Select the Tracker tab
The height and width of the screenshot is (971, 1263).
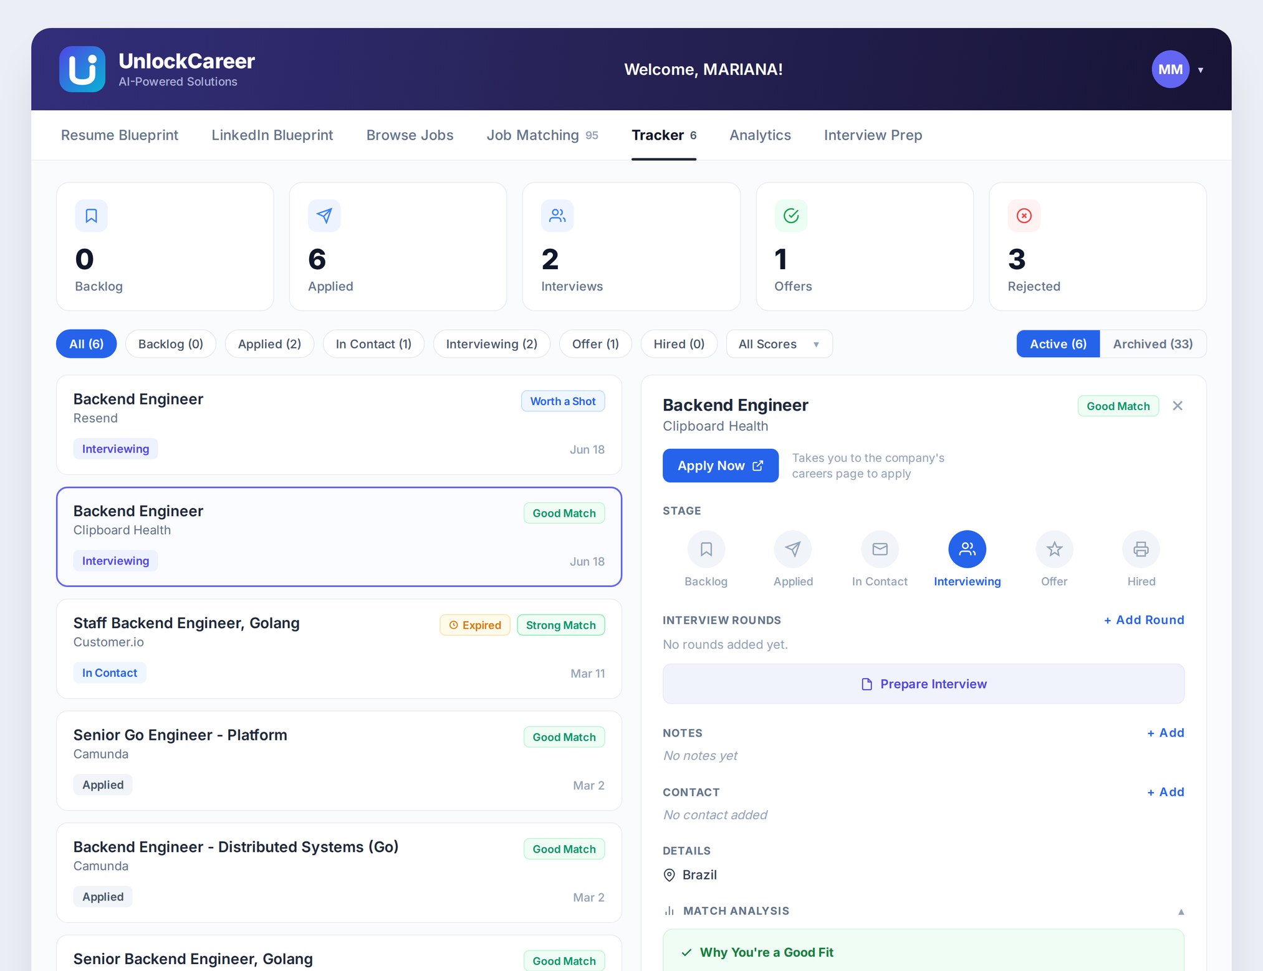coord(664,135)
